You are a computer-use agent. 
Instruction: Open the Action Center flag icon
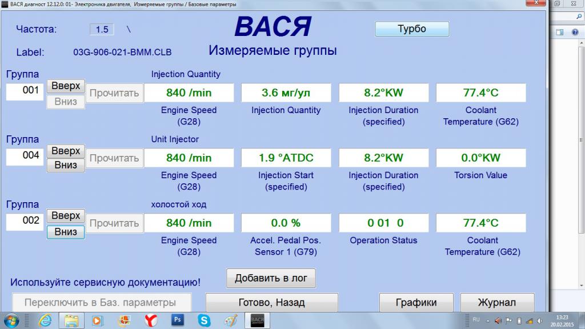(x=508, y=321)
